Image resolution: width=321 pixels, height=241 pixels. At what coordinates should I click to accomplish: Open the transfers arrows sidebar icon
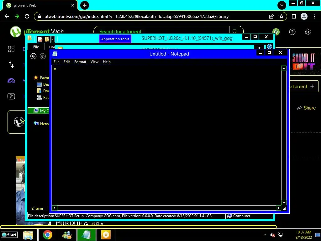click(x=11, y=65)
